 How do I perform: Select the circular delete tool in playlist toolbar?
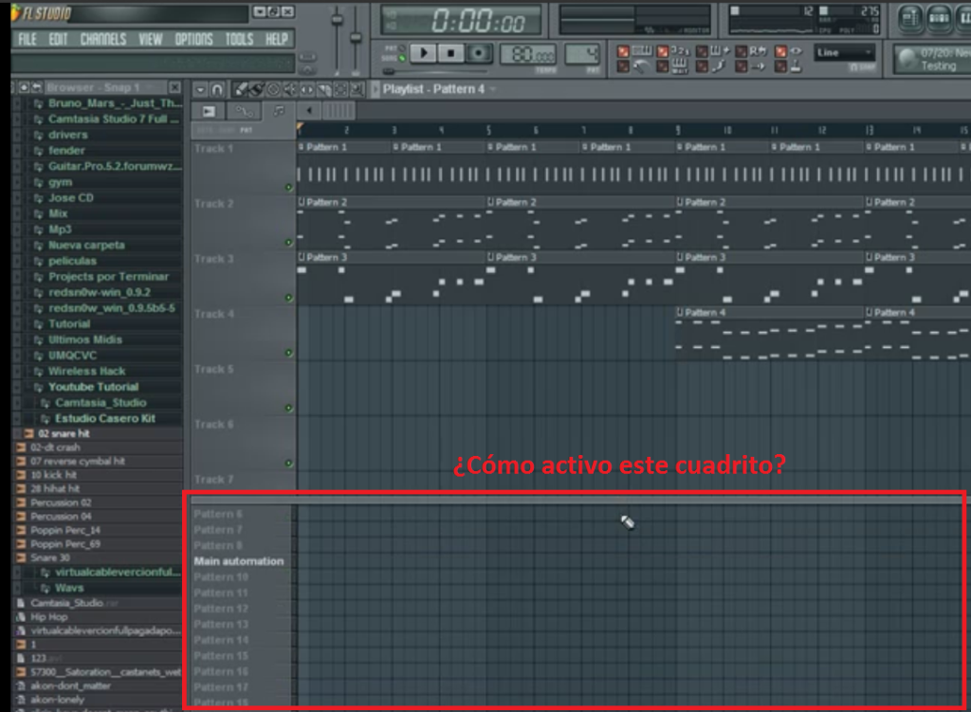tap(273, 90)
